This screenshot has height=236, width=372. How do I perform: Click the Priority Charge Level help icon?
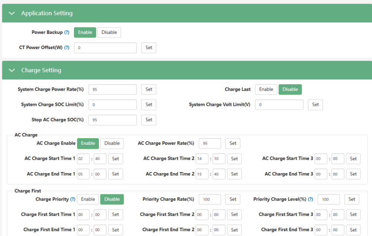tap(310, 199)
